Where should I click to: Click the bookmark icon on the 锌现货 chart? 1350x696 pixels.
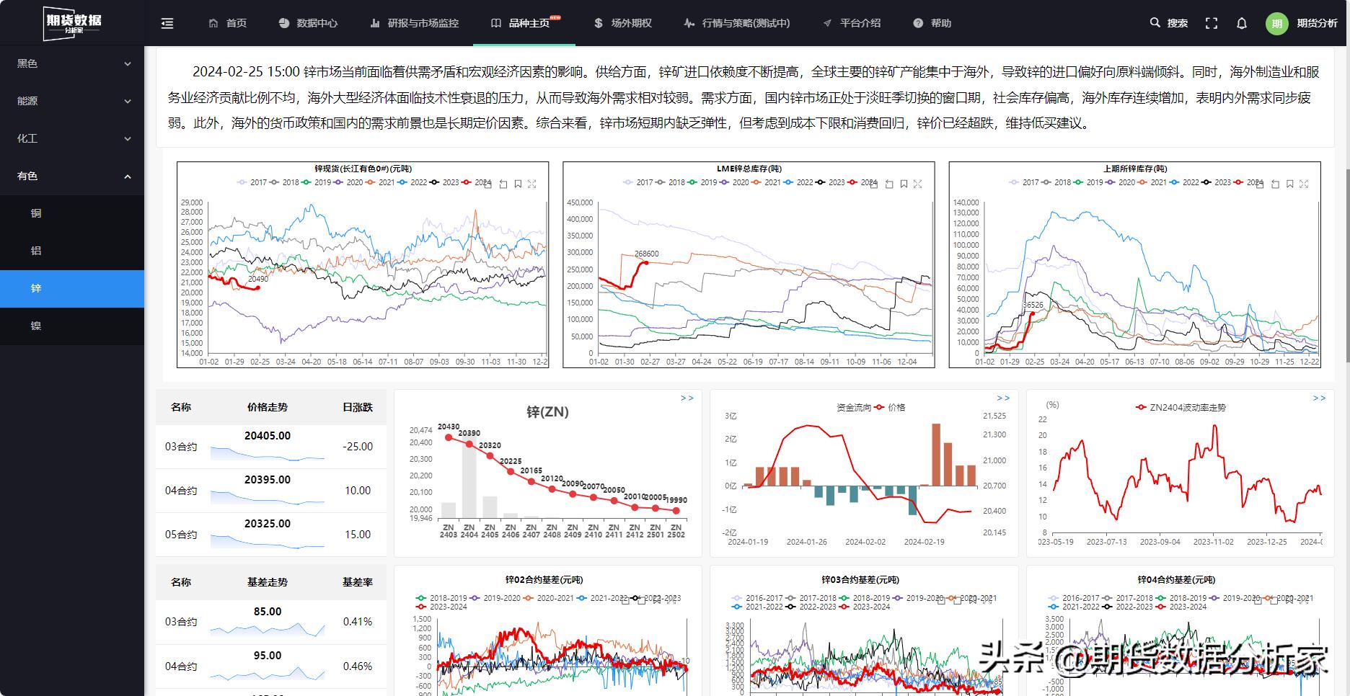pyautogui.click(x=518, y=184)
